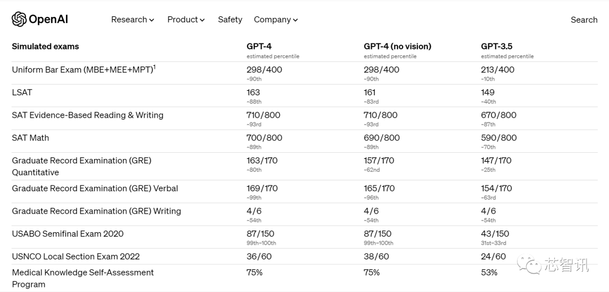Expand the Product dropdown chevron
The width and height of the screenshot is (609, 292).
tap(202, 20)
